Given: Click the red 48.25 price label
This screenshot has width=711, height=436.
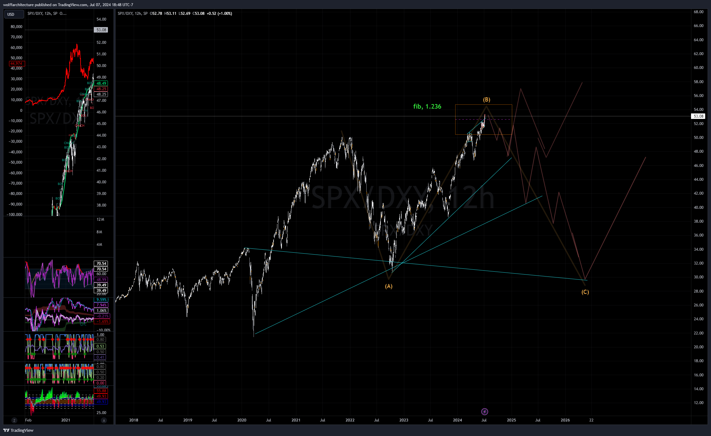Looking at the screenshot, I should point(101,89).
